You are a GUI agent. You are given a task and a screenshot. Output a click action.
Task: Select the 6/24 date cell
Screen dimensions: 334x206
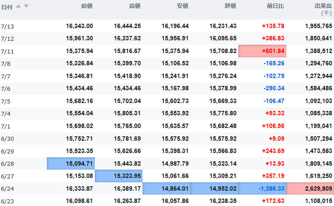tap(7, 189)
